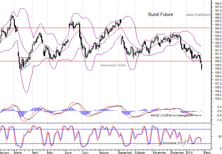Click the 162.0 price axis value

click(218, 47)
